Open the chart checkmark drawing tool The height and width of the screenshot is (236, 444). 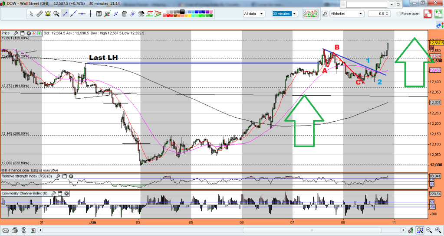point(107,13)
